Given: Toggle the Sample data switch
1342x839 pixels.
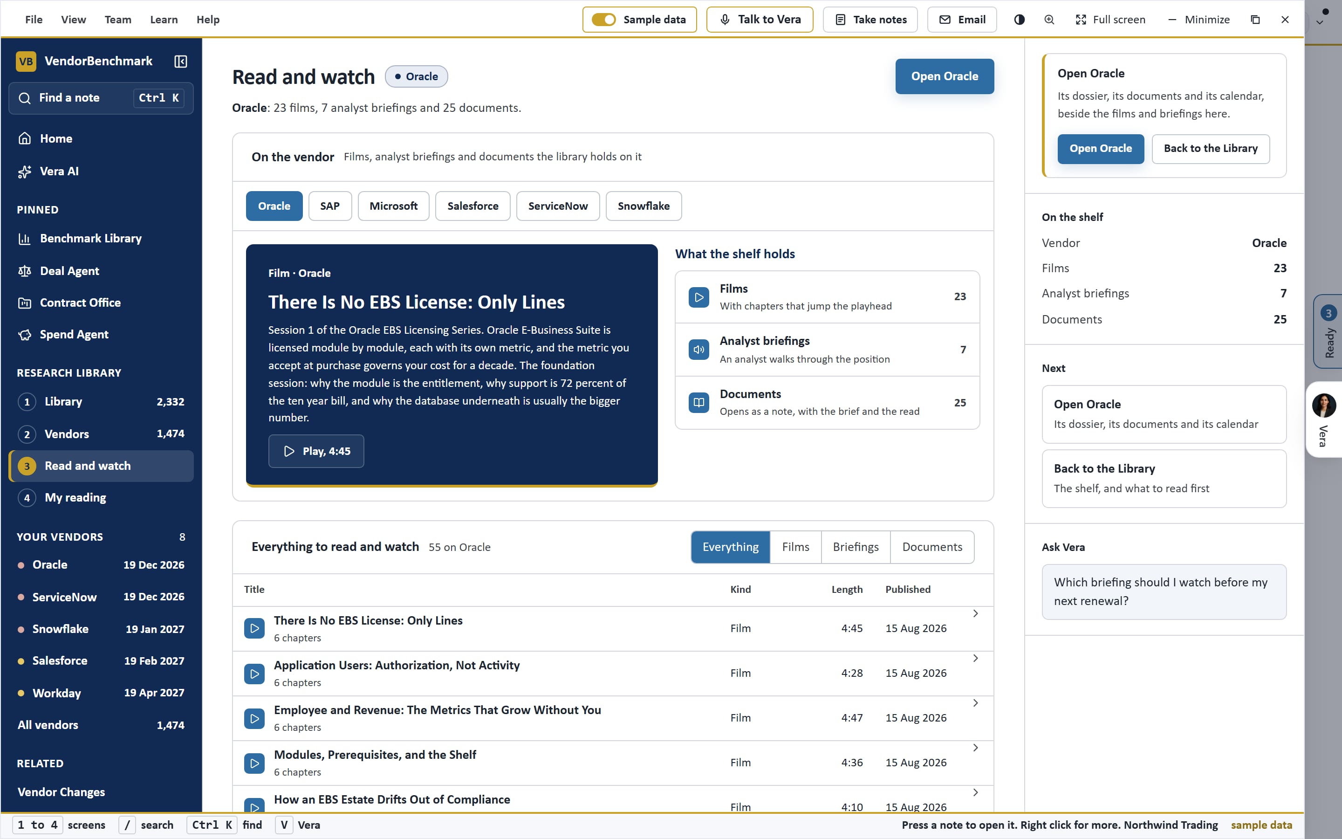Looking at the screenshot, I should pos(603,20).
